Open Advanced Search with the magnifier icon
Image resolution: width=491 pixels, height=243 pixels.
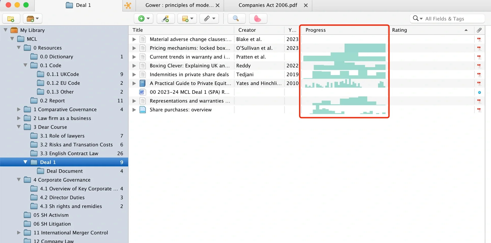(236, 19)
